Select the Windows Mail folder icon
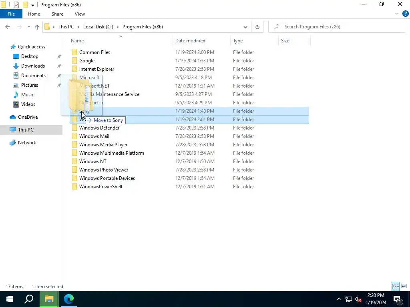 coord(75,136)
